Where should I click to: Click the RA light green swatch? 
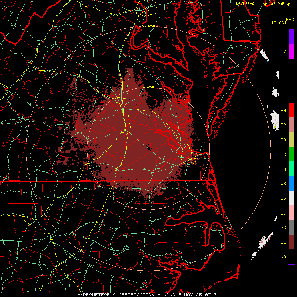tap(291, 169)
